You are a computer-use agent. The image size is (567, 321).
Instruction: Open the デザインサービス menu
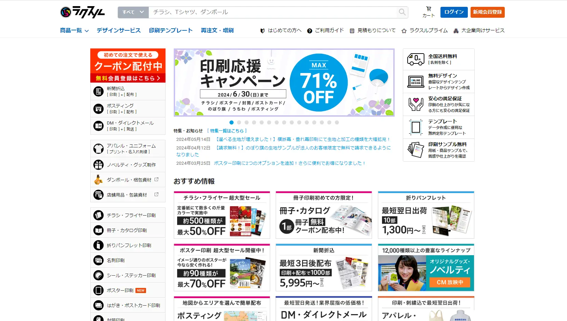click(119, 30)
